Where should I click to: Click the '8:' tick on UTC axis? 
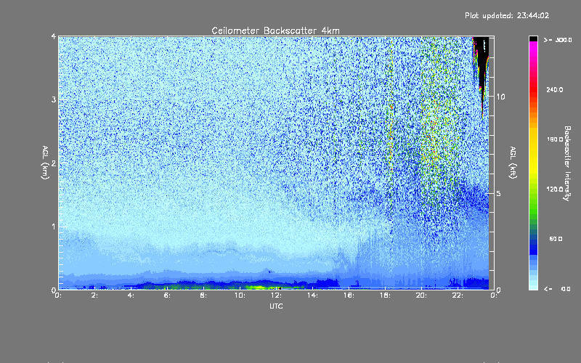click(203, 295)
